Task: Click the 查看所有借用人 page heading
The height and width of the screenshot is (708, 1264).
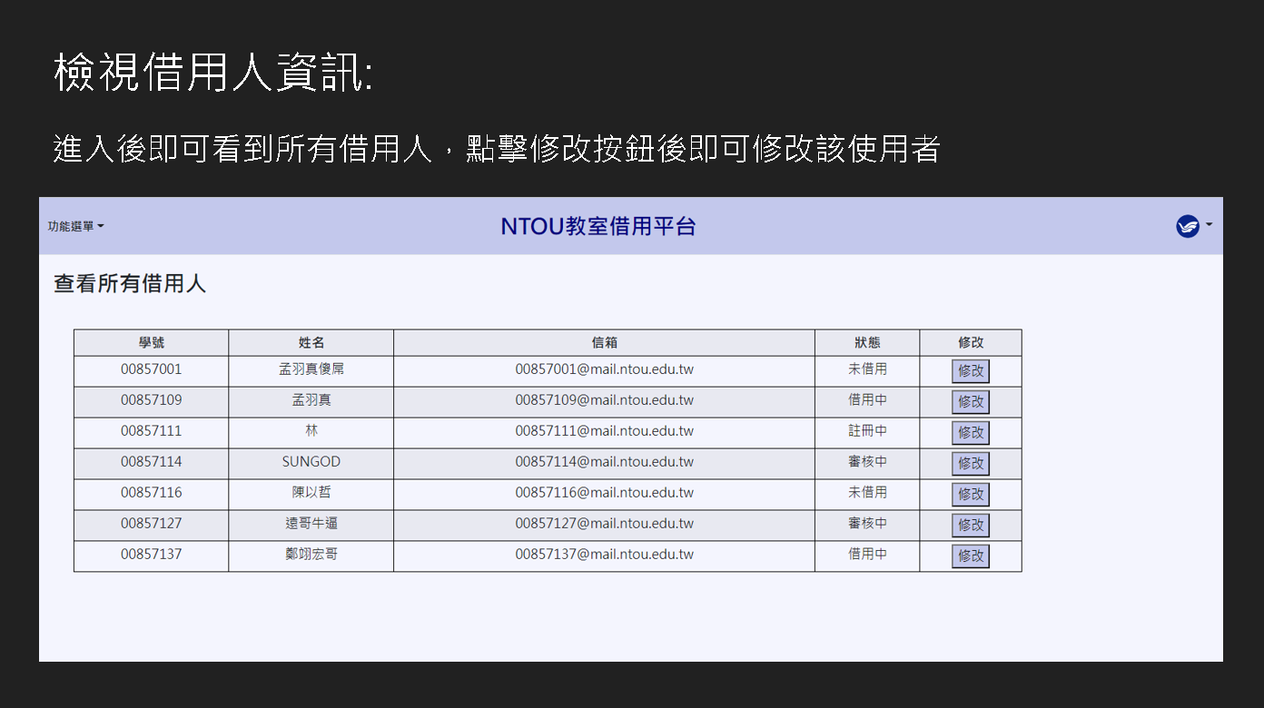Action: pyautogui.click(x=130, y=284)
